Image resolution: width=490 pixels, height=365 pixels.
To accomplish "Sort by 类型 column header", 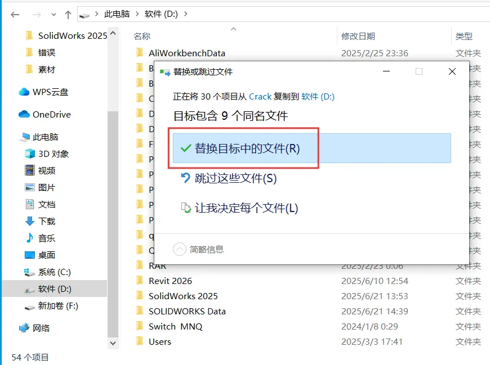I will click(464, 36).
